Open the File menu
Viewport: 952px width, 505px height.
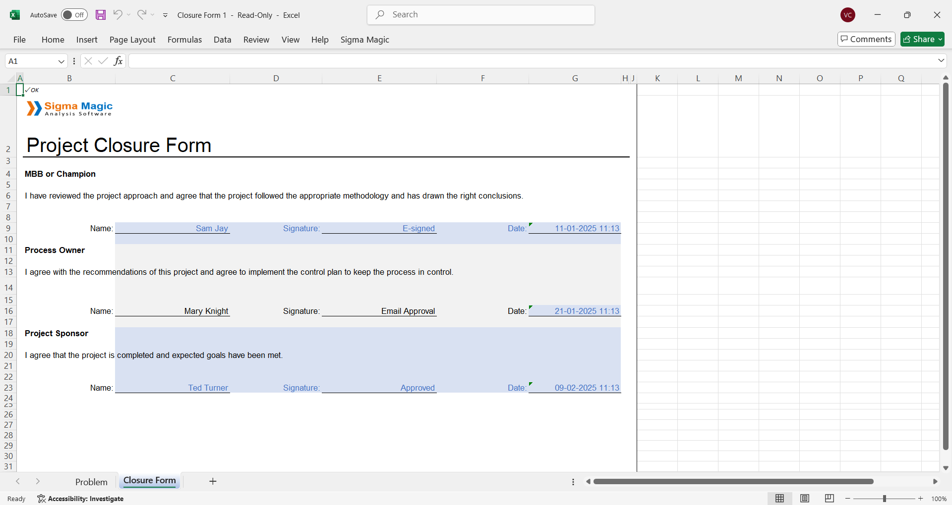[20, 40]
